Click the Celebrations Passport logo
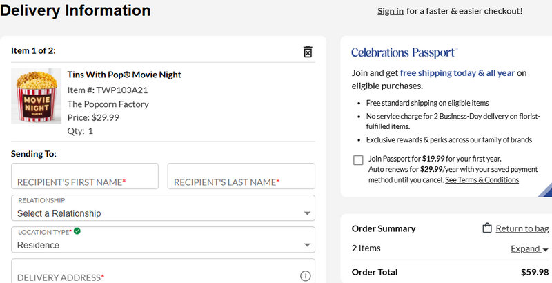Screen dimensions: 552x283 [404, 52]
